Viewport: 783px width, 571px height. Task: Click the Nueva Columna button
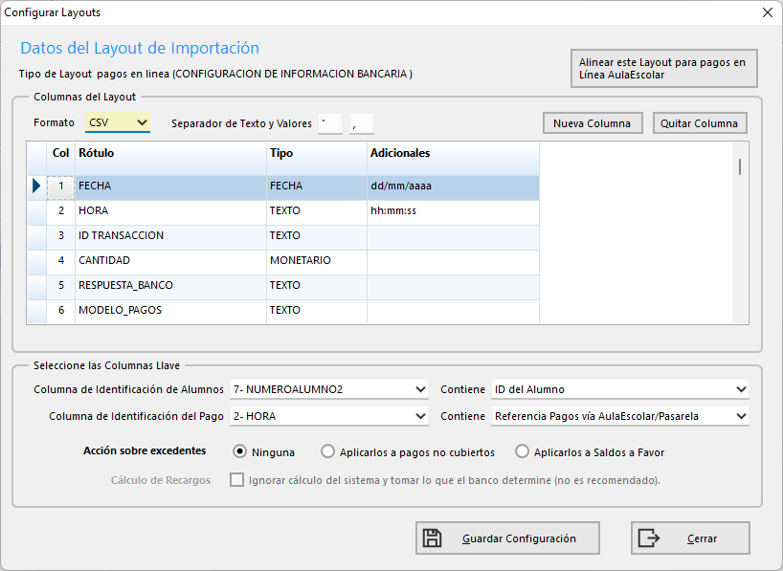[x=593, y=123]
